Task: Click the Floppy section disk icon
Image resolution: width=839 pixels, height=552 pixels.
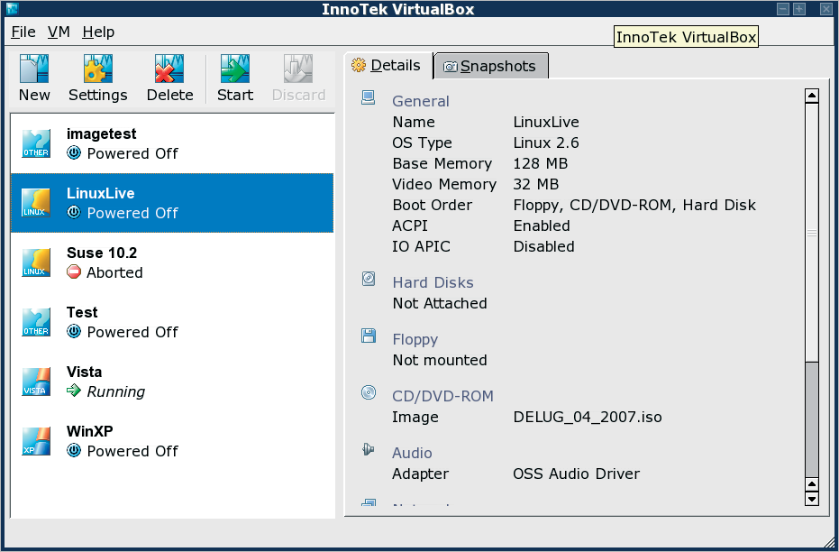Action: (x=368, y=336)
